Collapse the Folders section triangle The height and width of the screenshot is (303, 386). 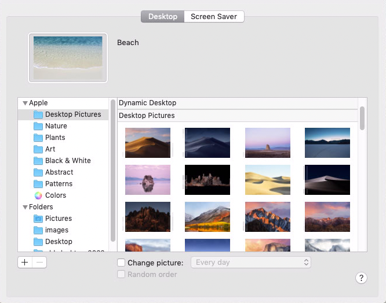[25, 207]
